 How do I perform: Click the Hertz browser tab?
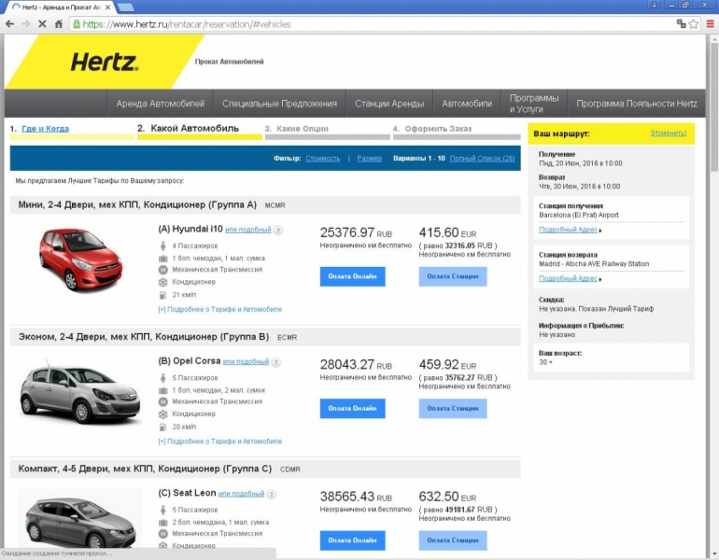pyautogui.click(x=62, y=7)
